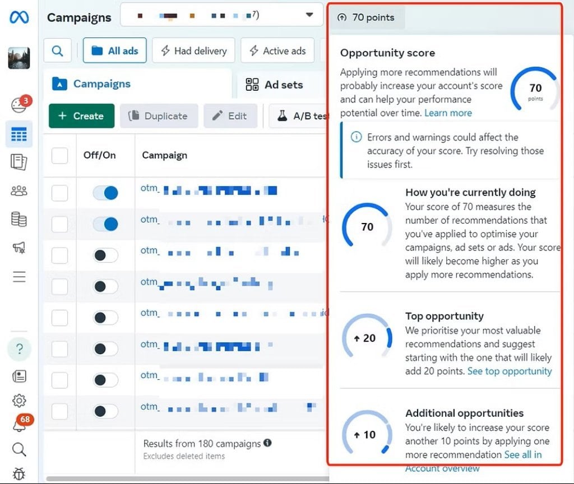The image size is (574, 484).
Task: Switch to the Campaigns tab
Action: [x=137, y=84]
